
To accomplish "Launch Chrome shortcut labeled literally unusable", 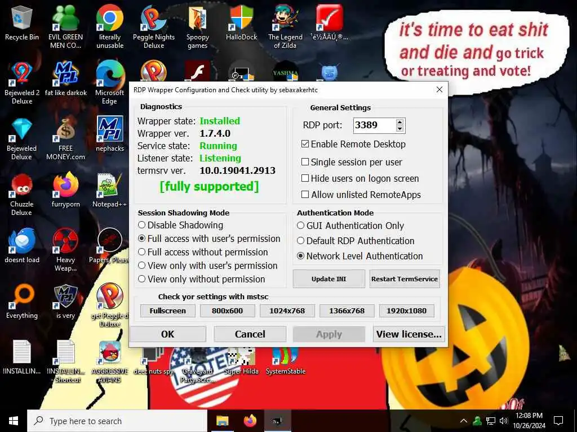I will click(110, 26).
